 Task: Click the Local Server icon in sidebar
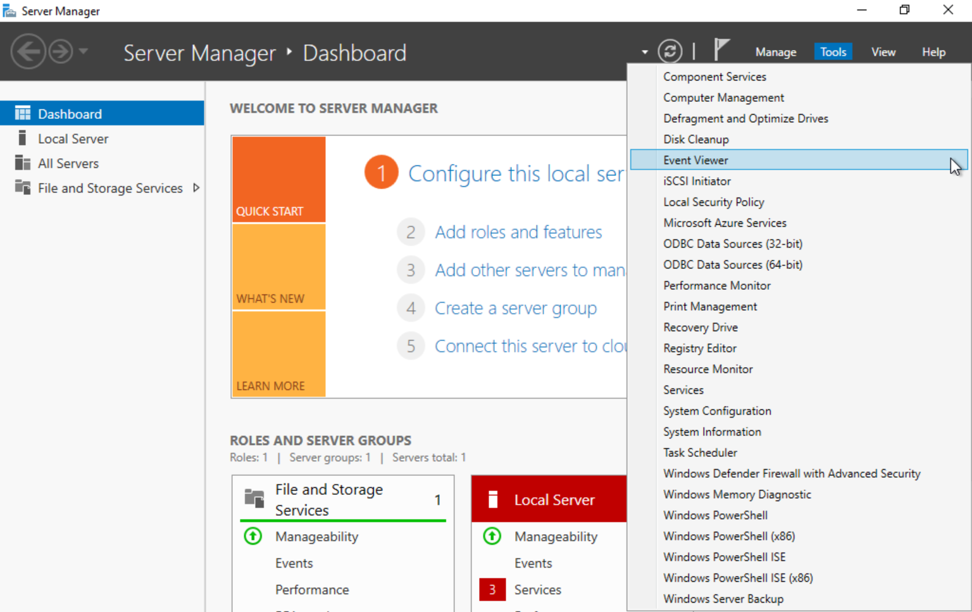tap(22, 138)
